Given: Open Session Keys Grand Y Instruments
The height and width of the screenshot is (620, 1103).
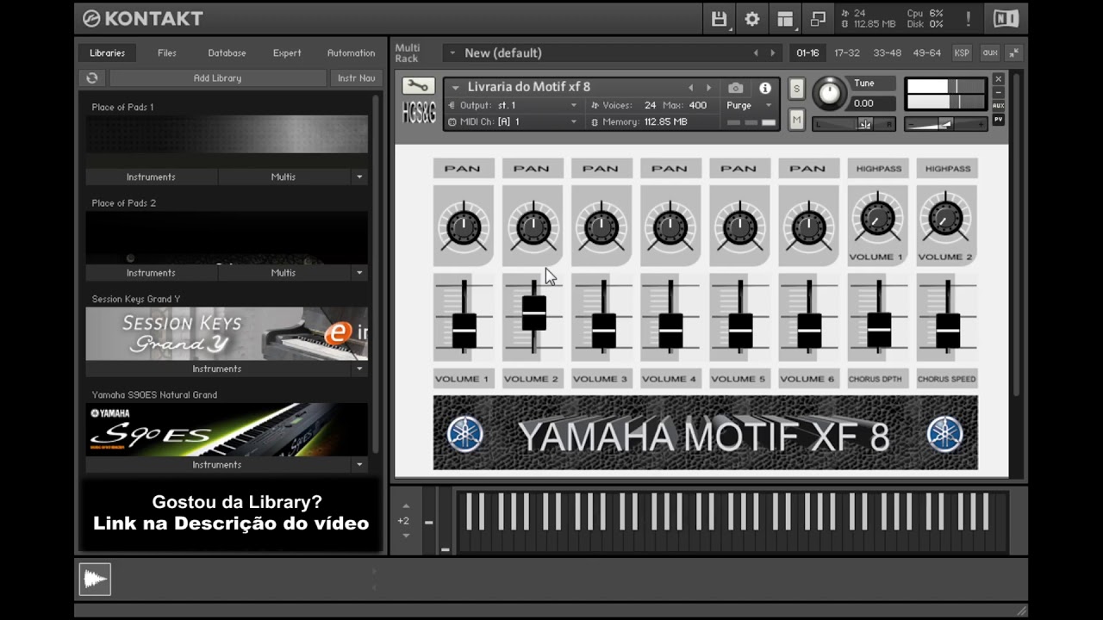Looking at the screenshot, I should 217,369.
